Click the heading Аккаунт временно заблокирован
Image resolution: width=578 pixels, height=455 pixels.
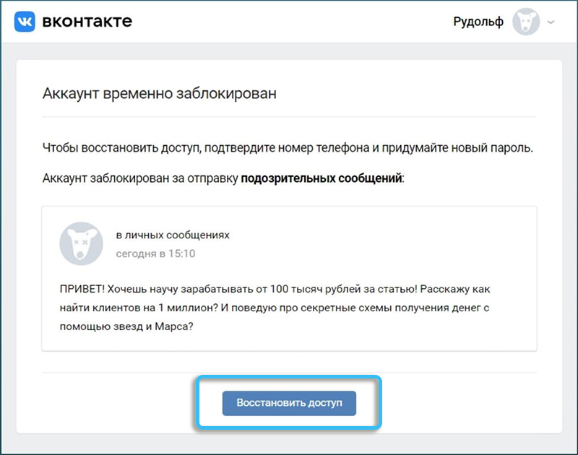pyautogui.click(x=159, y=94)
